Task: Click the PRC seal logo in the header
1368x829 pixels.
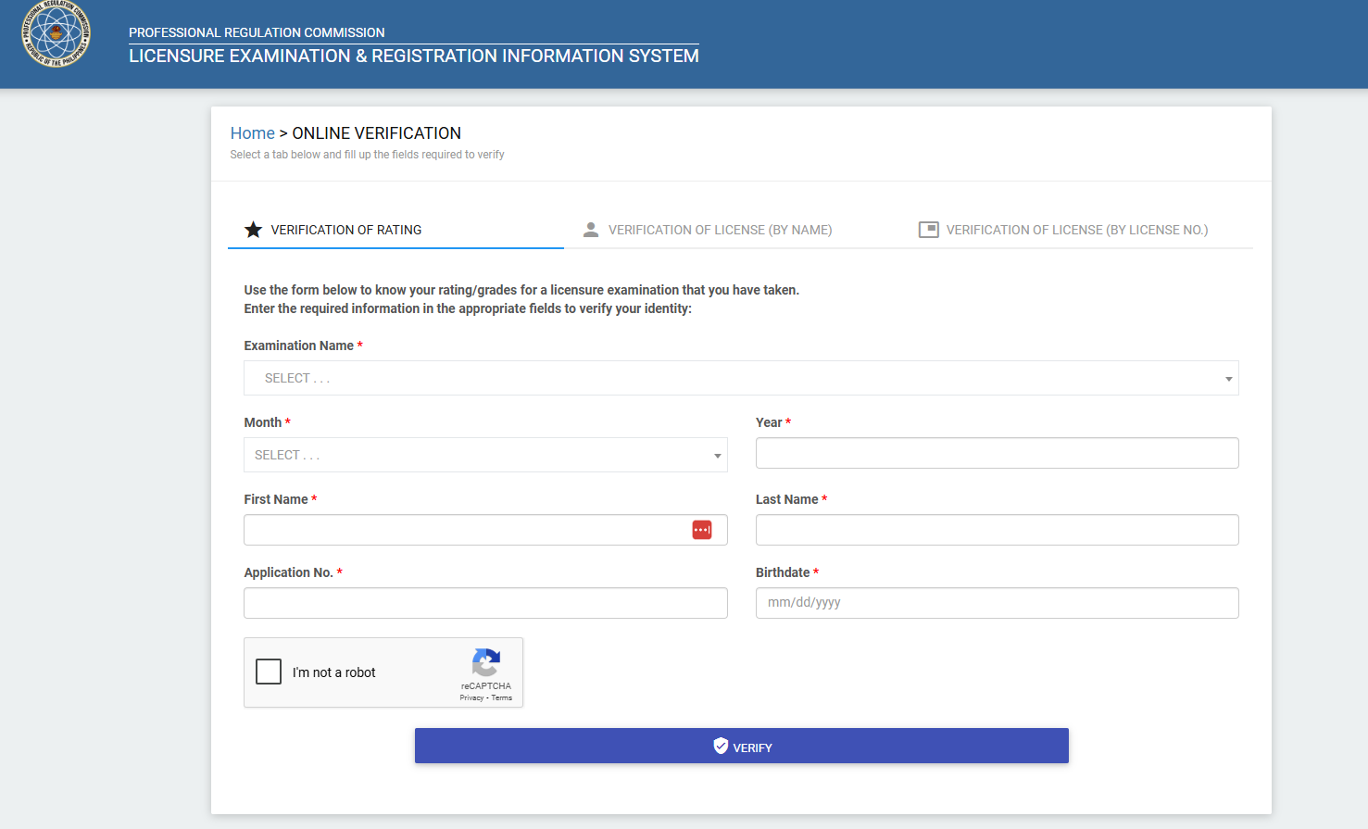Action: 57,35
